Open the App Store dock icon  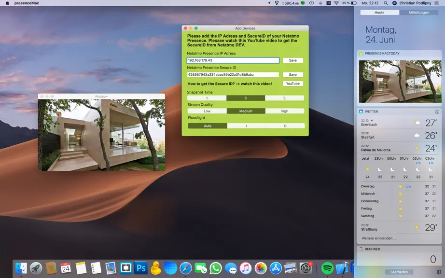[x=276, y=268]
